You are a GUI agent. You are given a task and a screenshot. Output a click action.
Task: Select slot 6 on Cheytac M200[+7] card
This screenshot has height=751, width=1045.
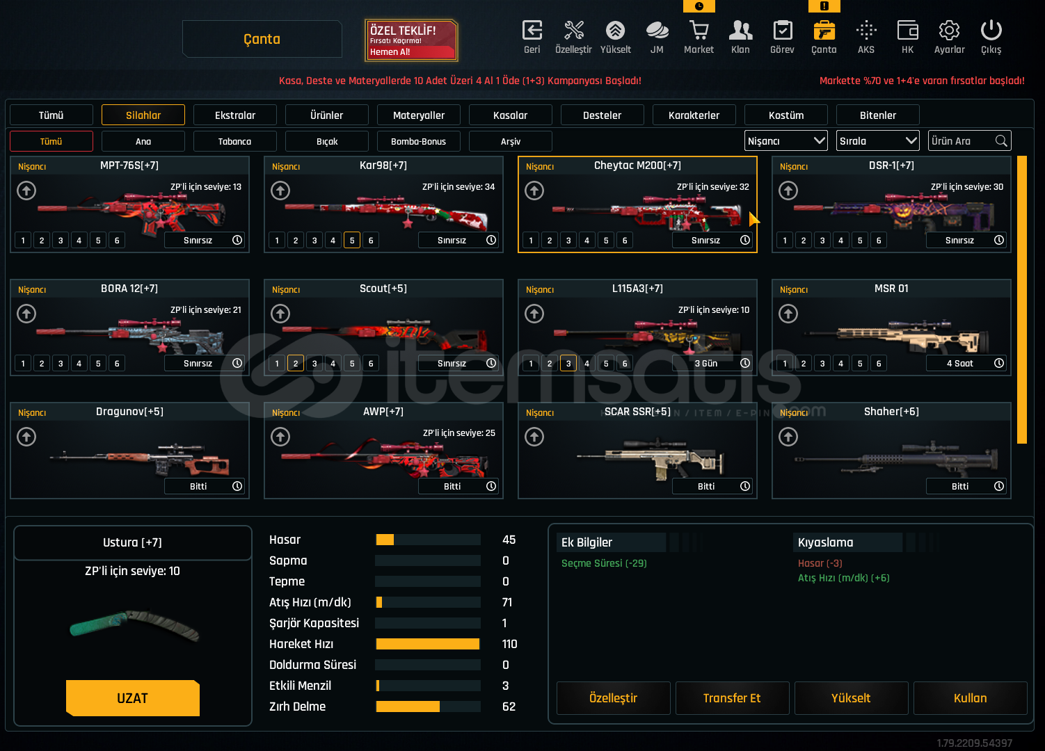click(625, 241)
